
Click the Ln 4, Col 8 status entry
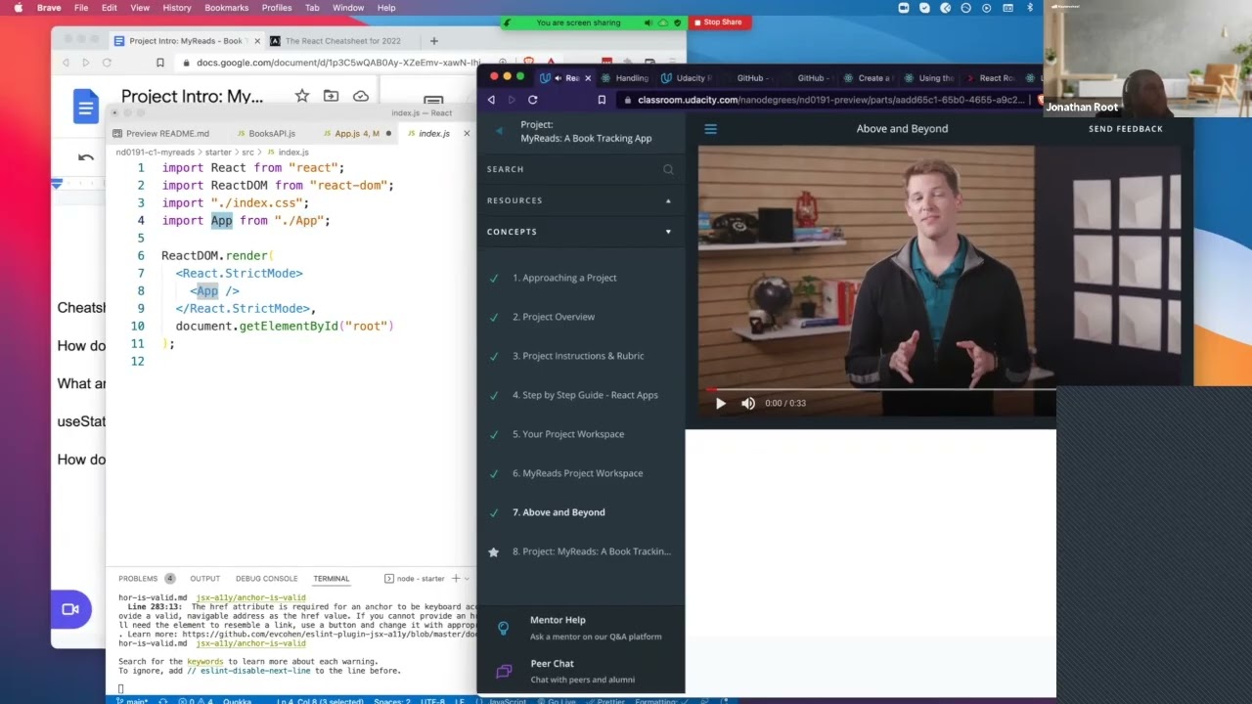pos(319,700)
